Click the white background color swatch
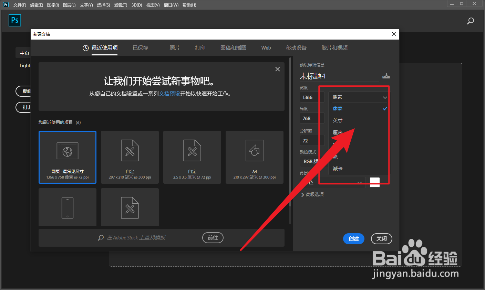 coord(375,182)
